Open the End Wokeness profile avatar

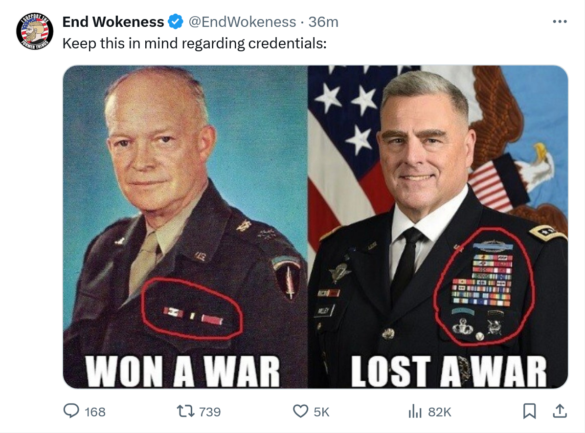point(35,32)
